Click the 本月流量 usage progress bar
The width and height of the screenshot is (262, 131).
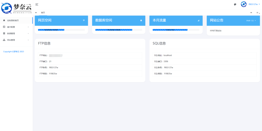(176, 30)
